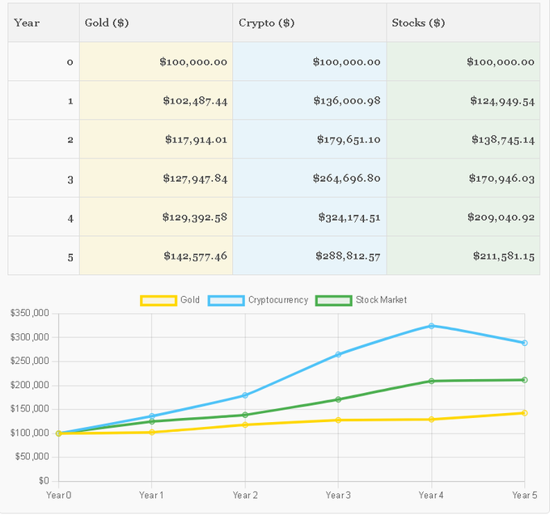Click the $350,000 y-axis label
550x515 pixels.
click(30, 313)
